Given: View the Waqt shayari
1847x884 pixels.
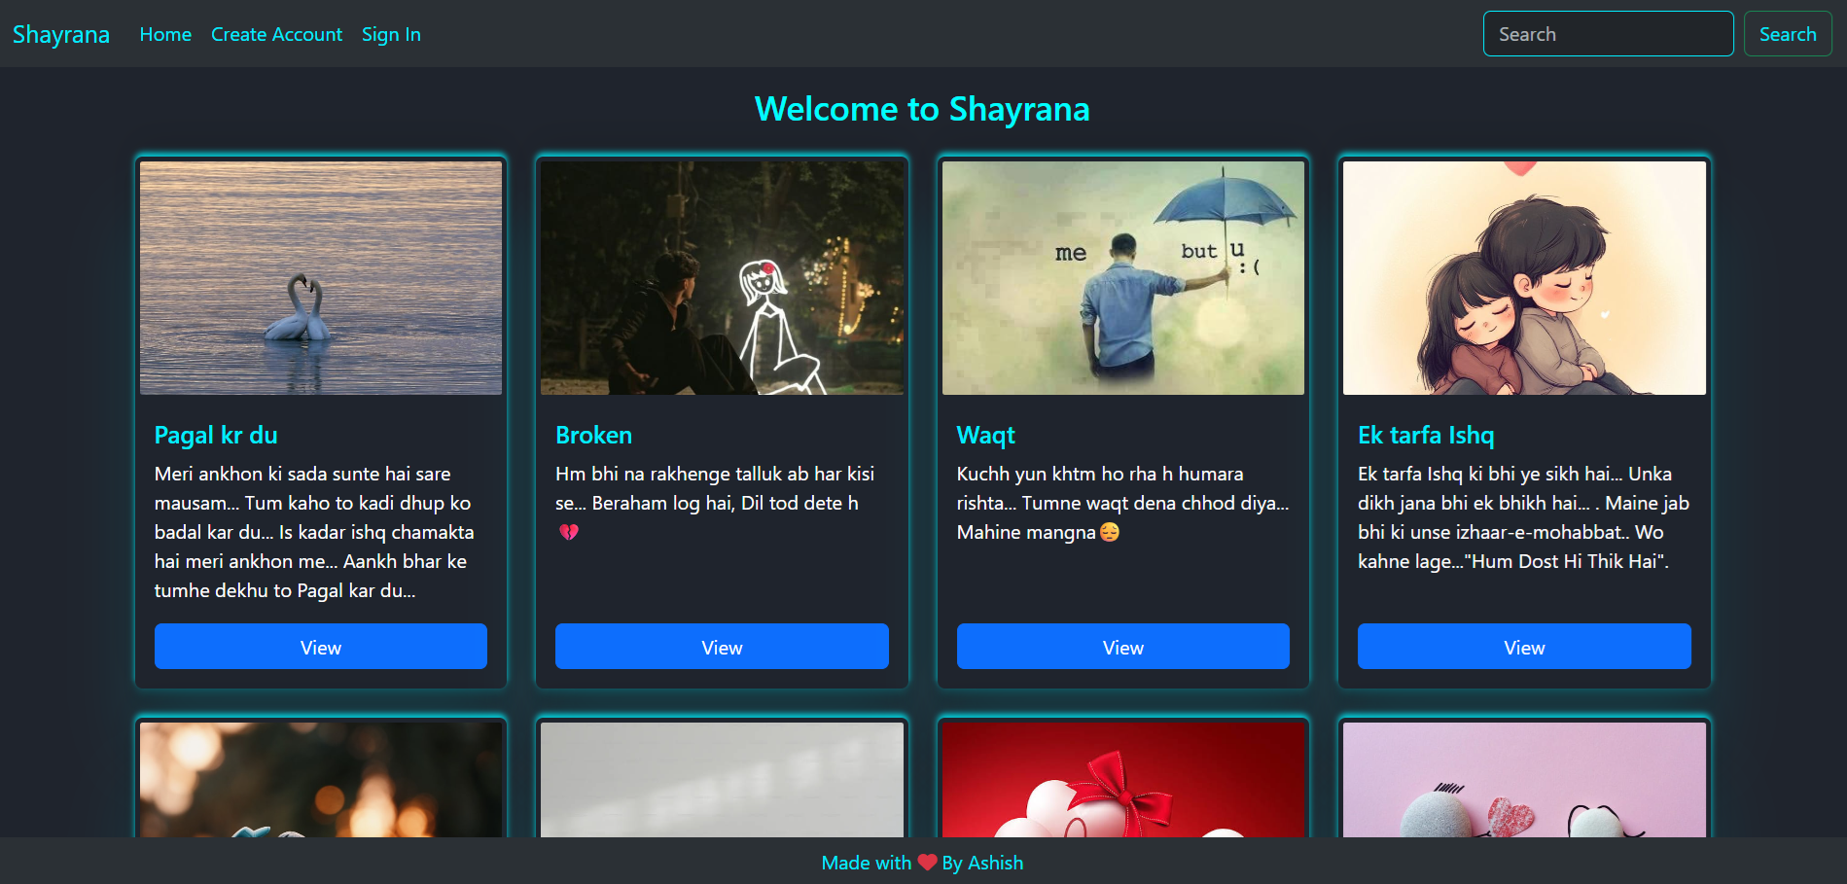Looking at the screenshot, I should pos(1123,647).
